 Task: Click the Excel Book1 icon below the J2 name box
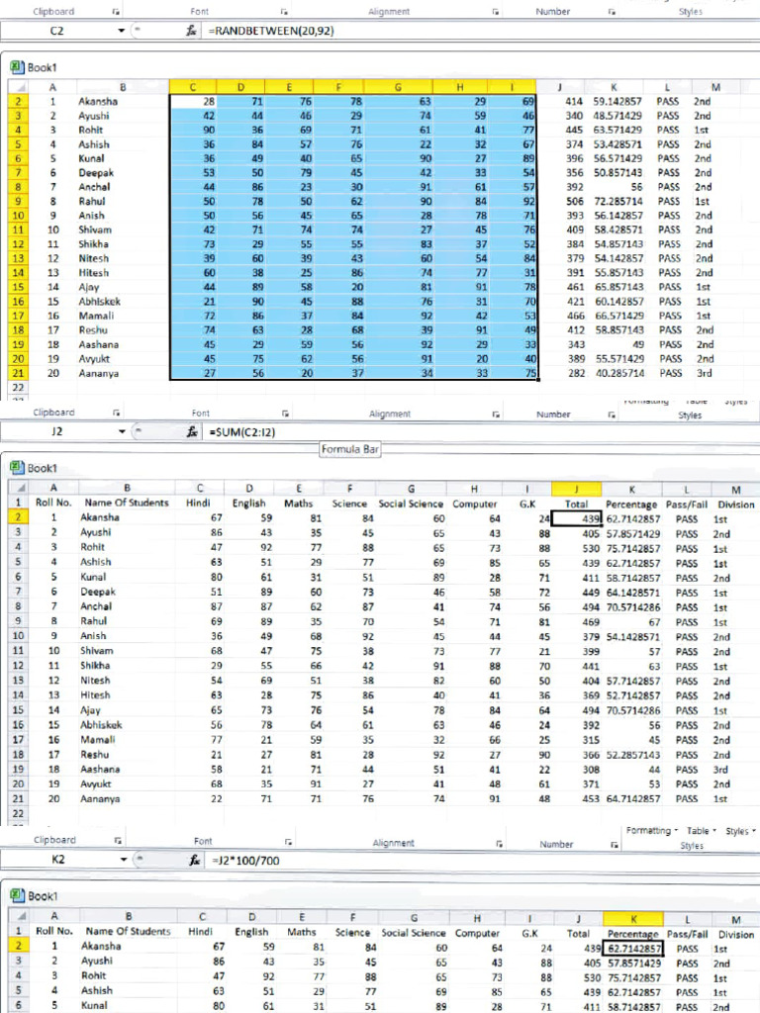click(x=18, y=468)
